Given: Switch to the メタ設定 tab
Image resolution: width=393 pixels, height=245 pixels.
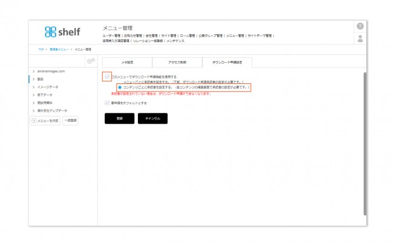Looking at the screenshot, I should pos(128,62).
